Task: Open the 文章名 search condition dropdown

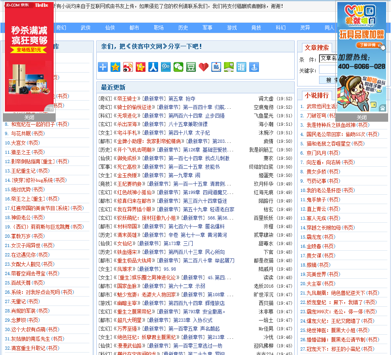Action: 328,58
